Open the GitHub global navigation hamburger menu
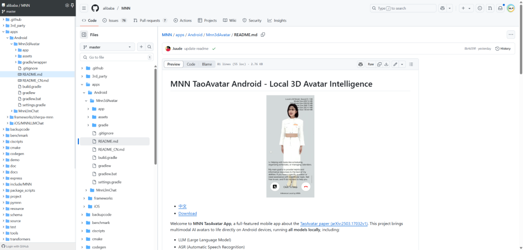 tap(84, 8)
